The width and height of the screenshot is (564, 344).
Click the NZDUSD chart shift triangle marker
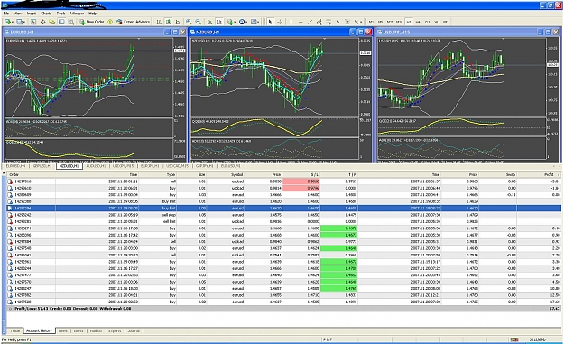tap(325, 39)
